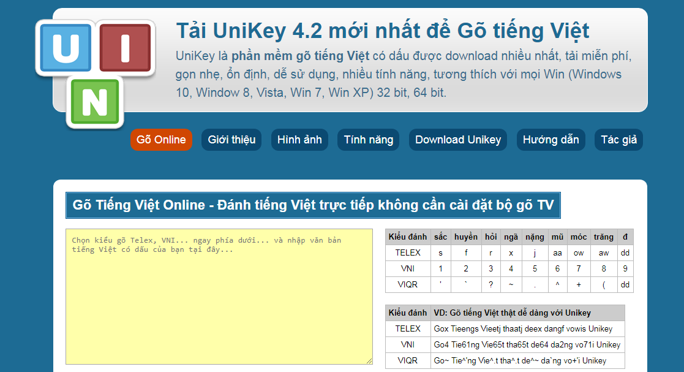Click the VNI '9' cell
Viewport: 684px width, 372px height.
tap(625, 268)
